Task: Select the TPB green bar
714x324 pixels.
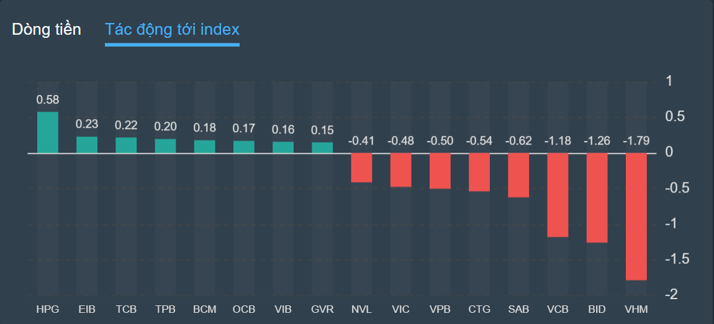Action: click(165, 146)
